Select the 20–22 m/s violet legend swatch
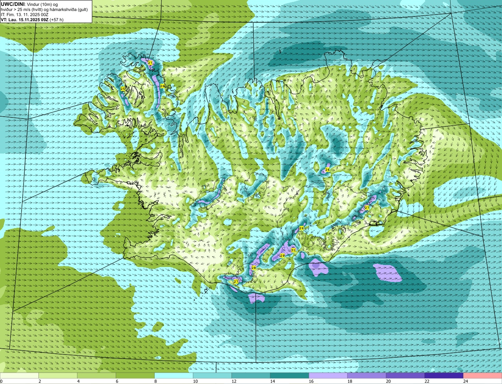Image resolution: width=502 pixels, height=384 pixels. click(x=406, y=376)
